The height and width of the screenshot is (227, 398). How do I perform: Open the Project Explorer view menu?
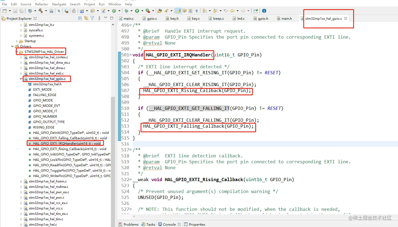click(99, 18)
